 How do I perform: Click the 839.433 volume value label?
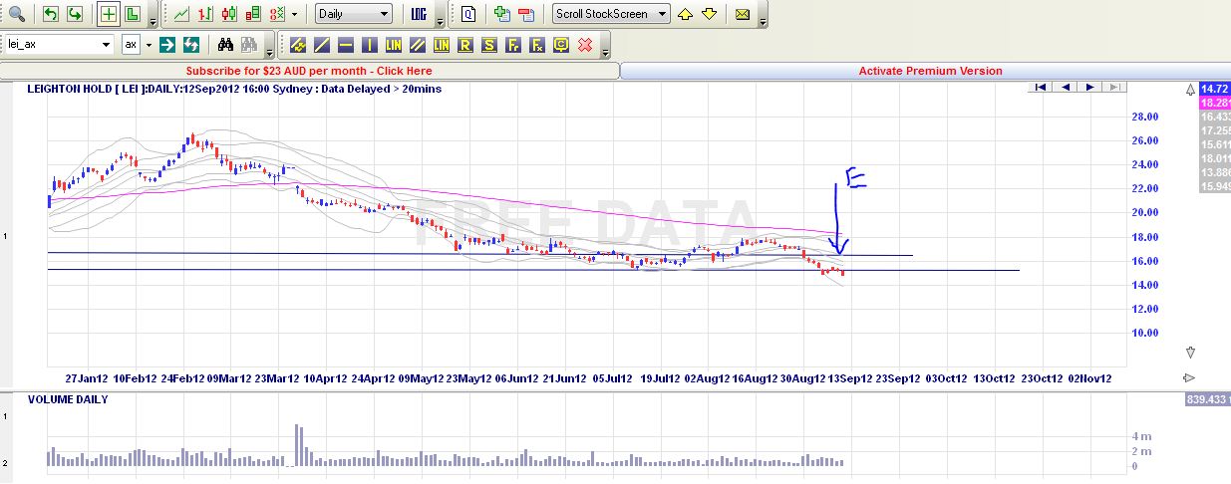coord(1208,399)
